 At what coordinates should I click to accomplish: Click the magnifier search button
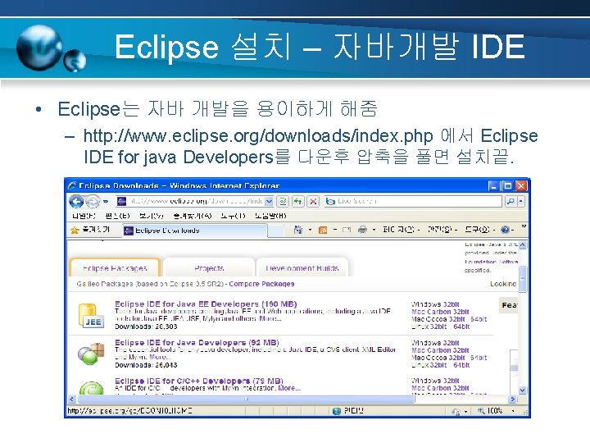coord(511,202)
